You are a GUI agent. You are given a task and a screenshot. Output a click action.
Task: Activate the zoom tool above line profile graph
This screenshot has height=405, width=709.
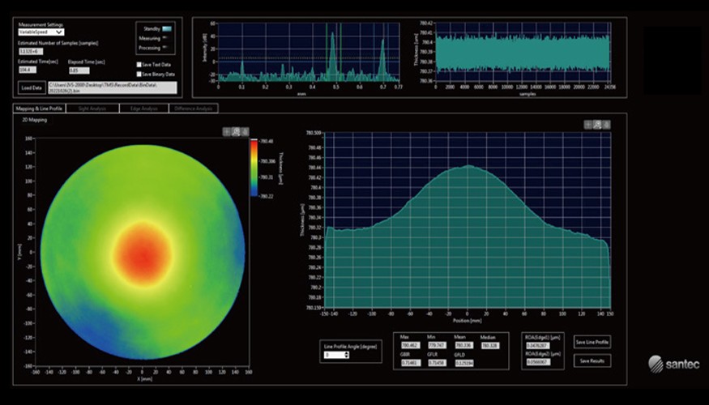tap(597, 125)
